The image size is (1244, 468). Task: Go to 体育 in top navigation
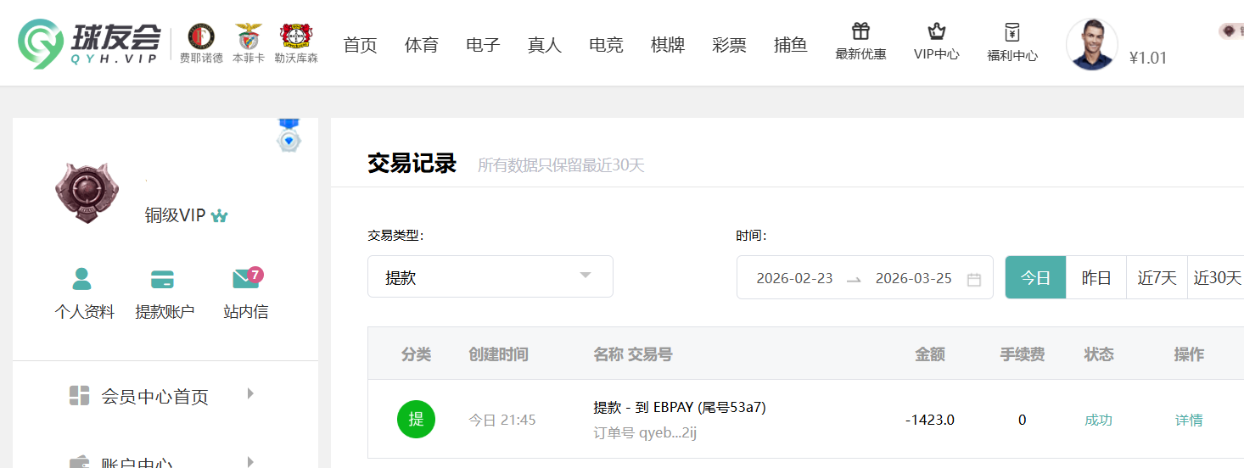[421, 45]
